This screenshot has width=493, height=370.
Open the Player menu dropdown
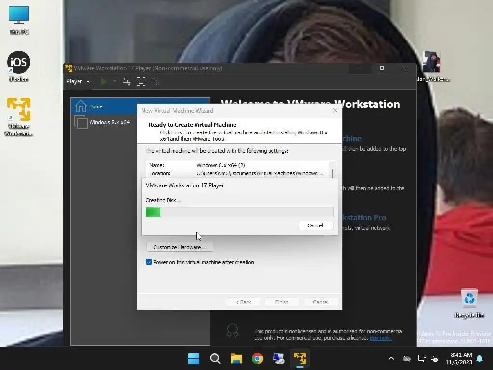click(78, 81)
